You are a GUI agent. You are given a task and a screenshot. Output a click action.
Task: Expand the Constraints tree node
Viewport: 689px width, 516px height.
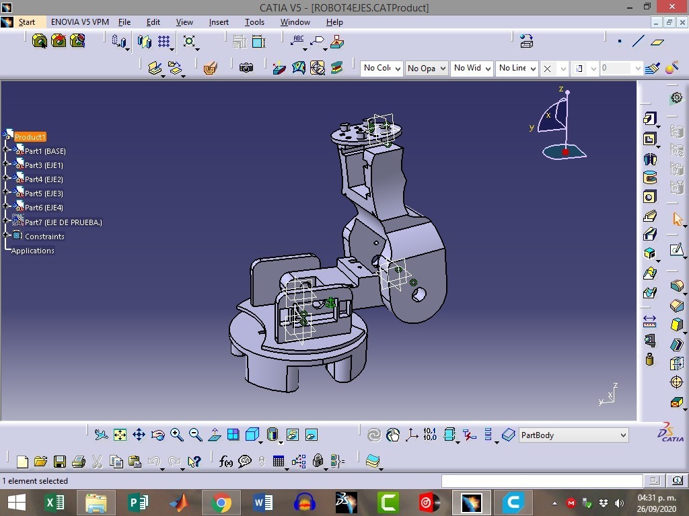6,236
